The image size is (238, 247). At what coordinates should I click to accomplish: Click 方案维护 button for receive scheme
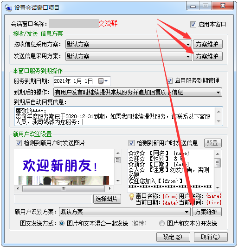click(207, 44)
